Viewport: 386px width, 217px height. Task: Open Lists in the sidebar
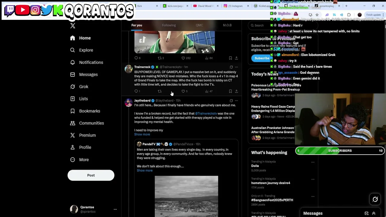pyautogui.click(x=79, y=99)
